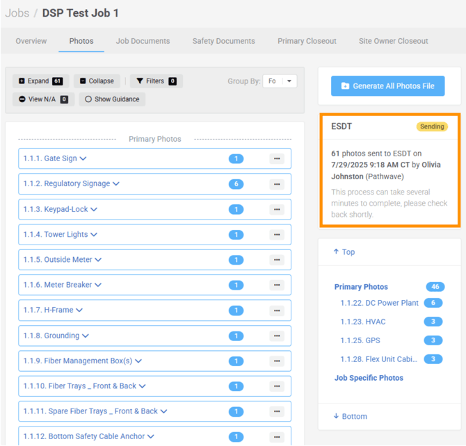Click the Sending status badge in ESDT
The height and width of the screenshot is (446, 466).
pyautogui.click(x=431, y=127)
